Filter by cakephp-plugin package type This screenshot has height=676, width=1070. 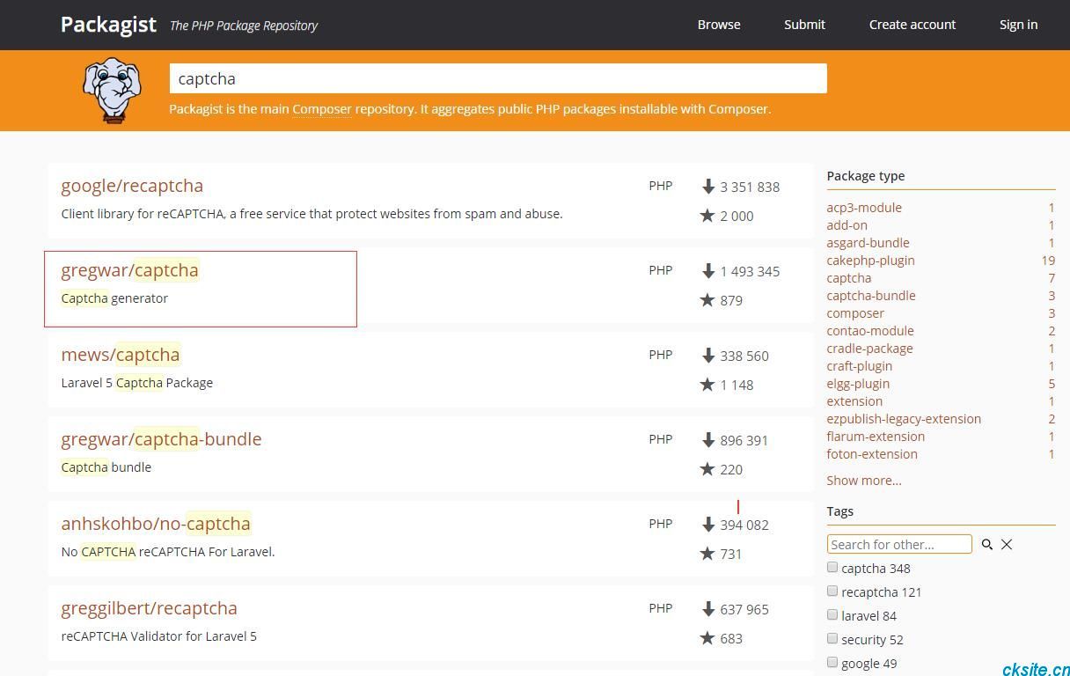(x=870, y=261)
